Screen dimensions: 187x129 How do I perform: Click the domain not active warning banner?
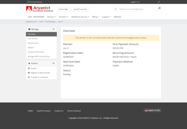tap(111, 38)
